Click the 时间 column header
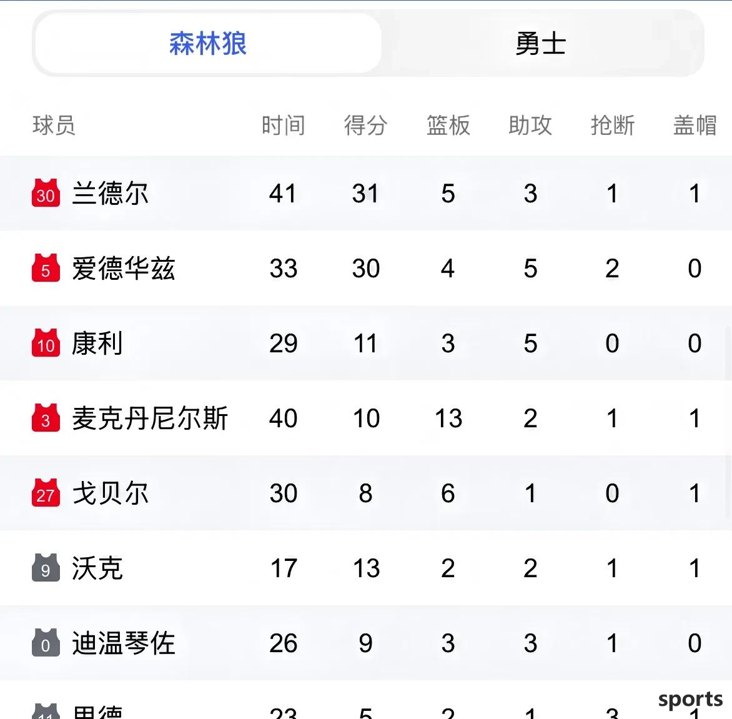The height and width of the screenshot is (719, 732). [x=284, y=125]
